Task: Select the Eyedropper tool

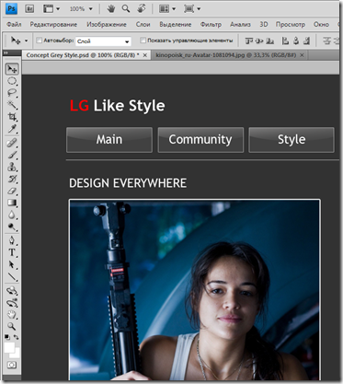Action: tap(12, 129)
